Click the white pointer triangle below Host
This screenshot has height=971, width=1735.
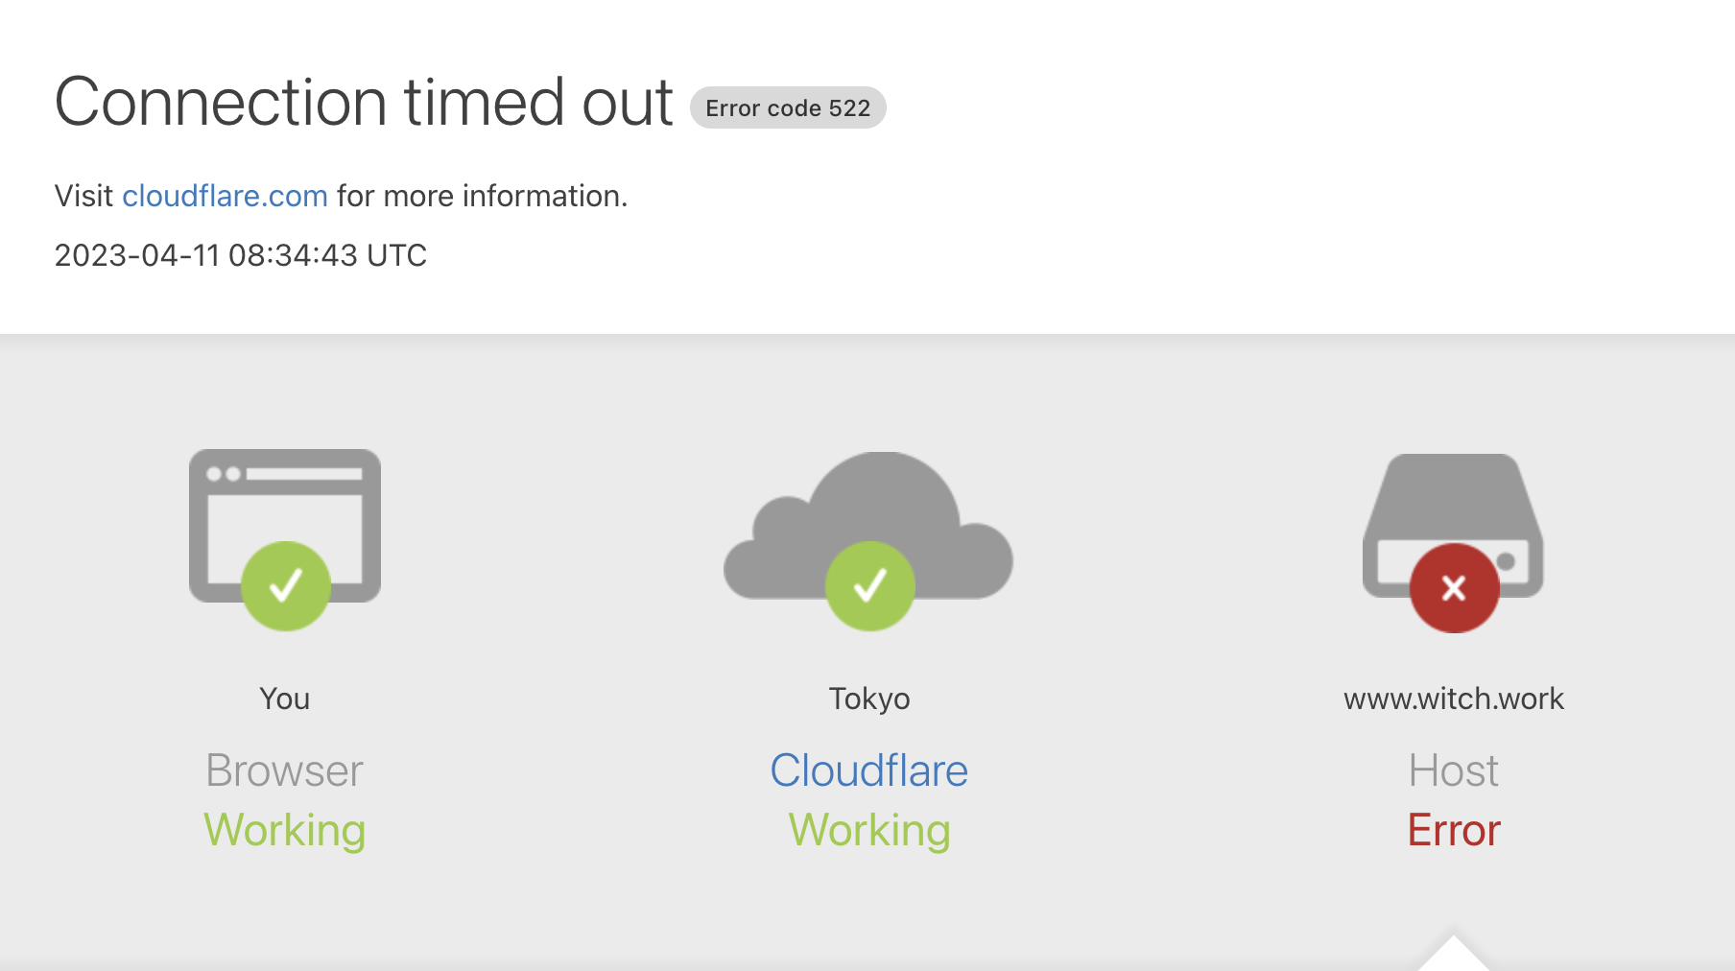(1453, 956)
